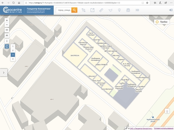Select floor 4
174x130 pixels.
13,59
